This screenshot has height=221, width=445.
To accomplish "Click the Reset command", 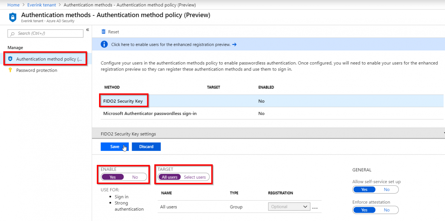I will coord(110,32).
